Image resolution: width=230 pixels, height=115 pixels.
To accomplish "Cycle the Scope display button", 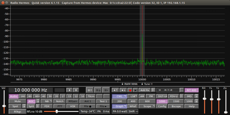I will click(x=147, y=106).
